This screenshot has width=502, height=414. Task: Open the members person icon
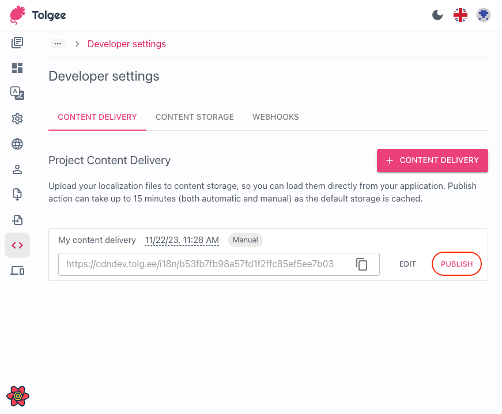17,169
